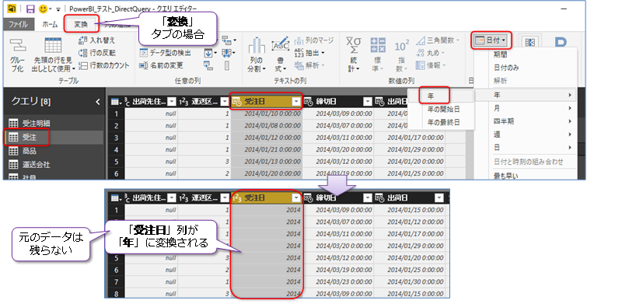Open the ファイル tab
The image size is (622, 304).
18,24
